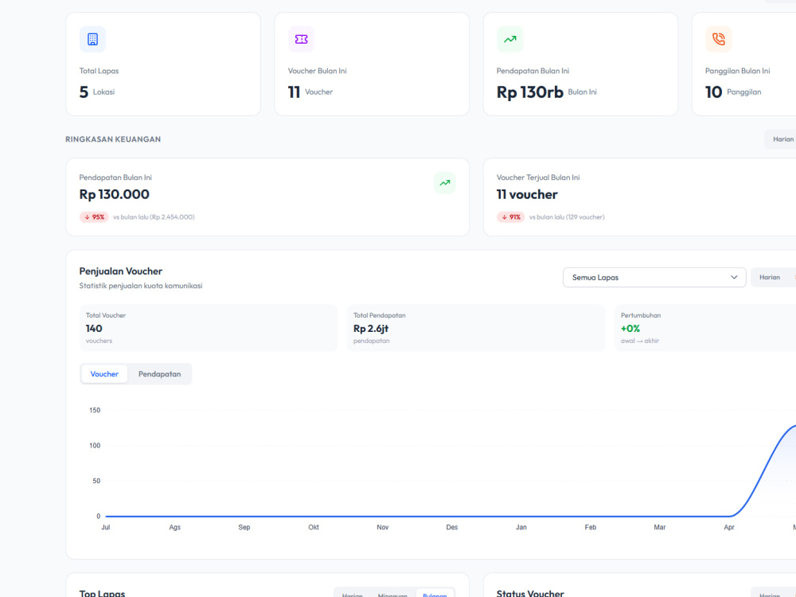This screenshot has width=796, height=597.
Task: Click the '10 Panggilan' value
Action: (733, 92)
